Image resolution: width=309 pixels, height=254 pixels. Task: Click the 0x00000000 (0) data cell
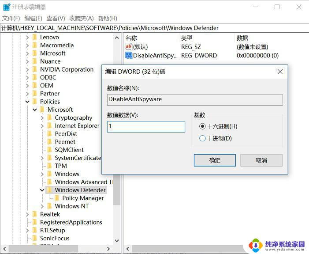(258, 56)
